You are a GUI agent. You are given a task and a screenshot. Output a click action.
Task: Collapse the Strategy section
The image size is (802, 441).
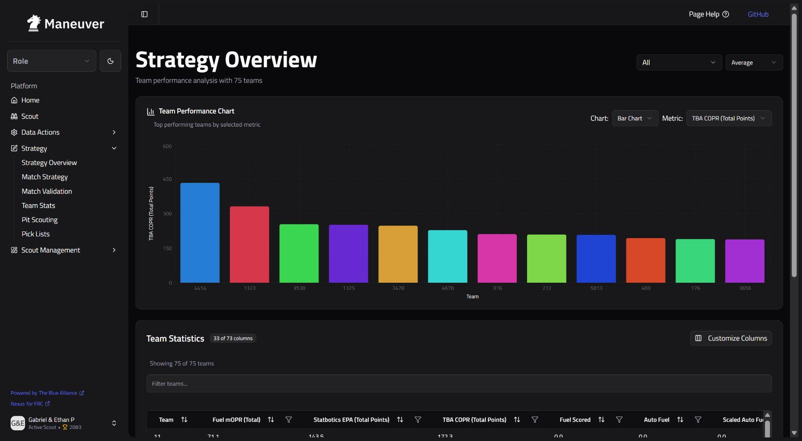(x=64, y=148)
